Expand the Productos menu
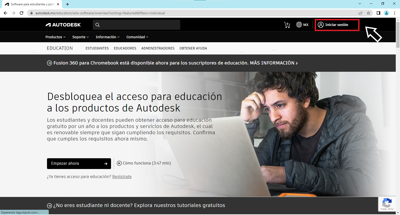This screenshot has width=400, height=215. [55, 37]
